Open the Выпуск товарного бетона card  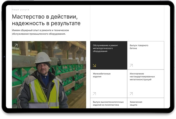[146, 55]
